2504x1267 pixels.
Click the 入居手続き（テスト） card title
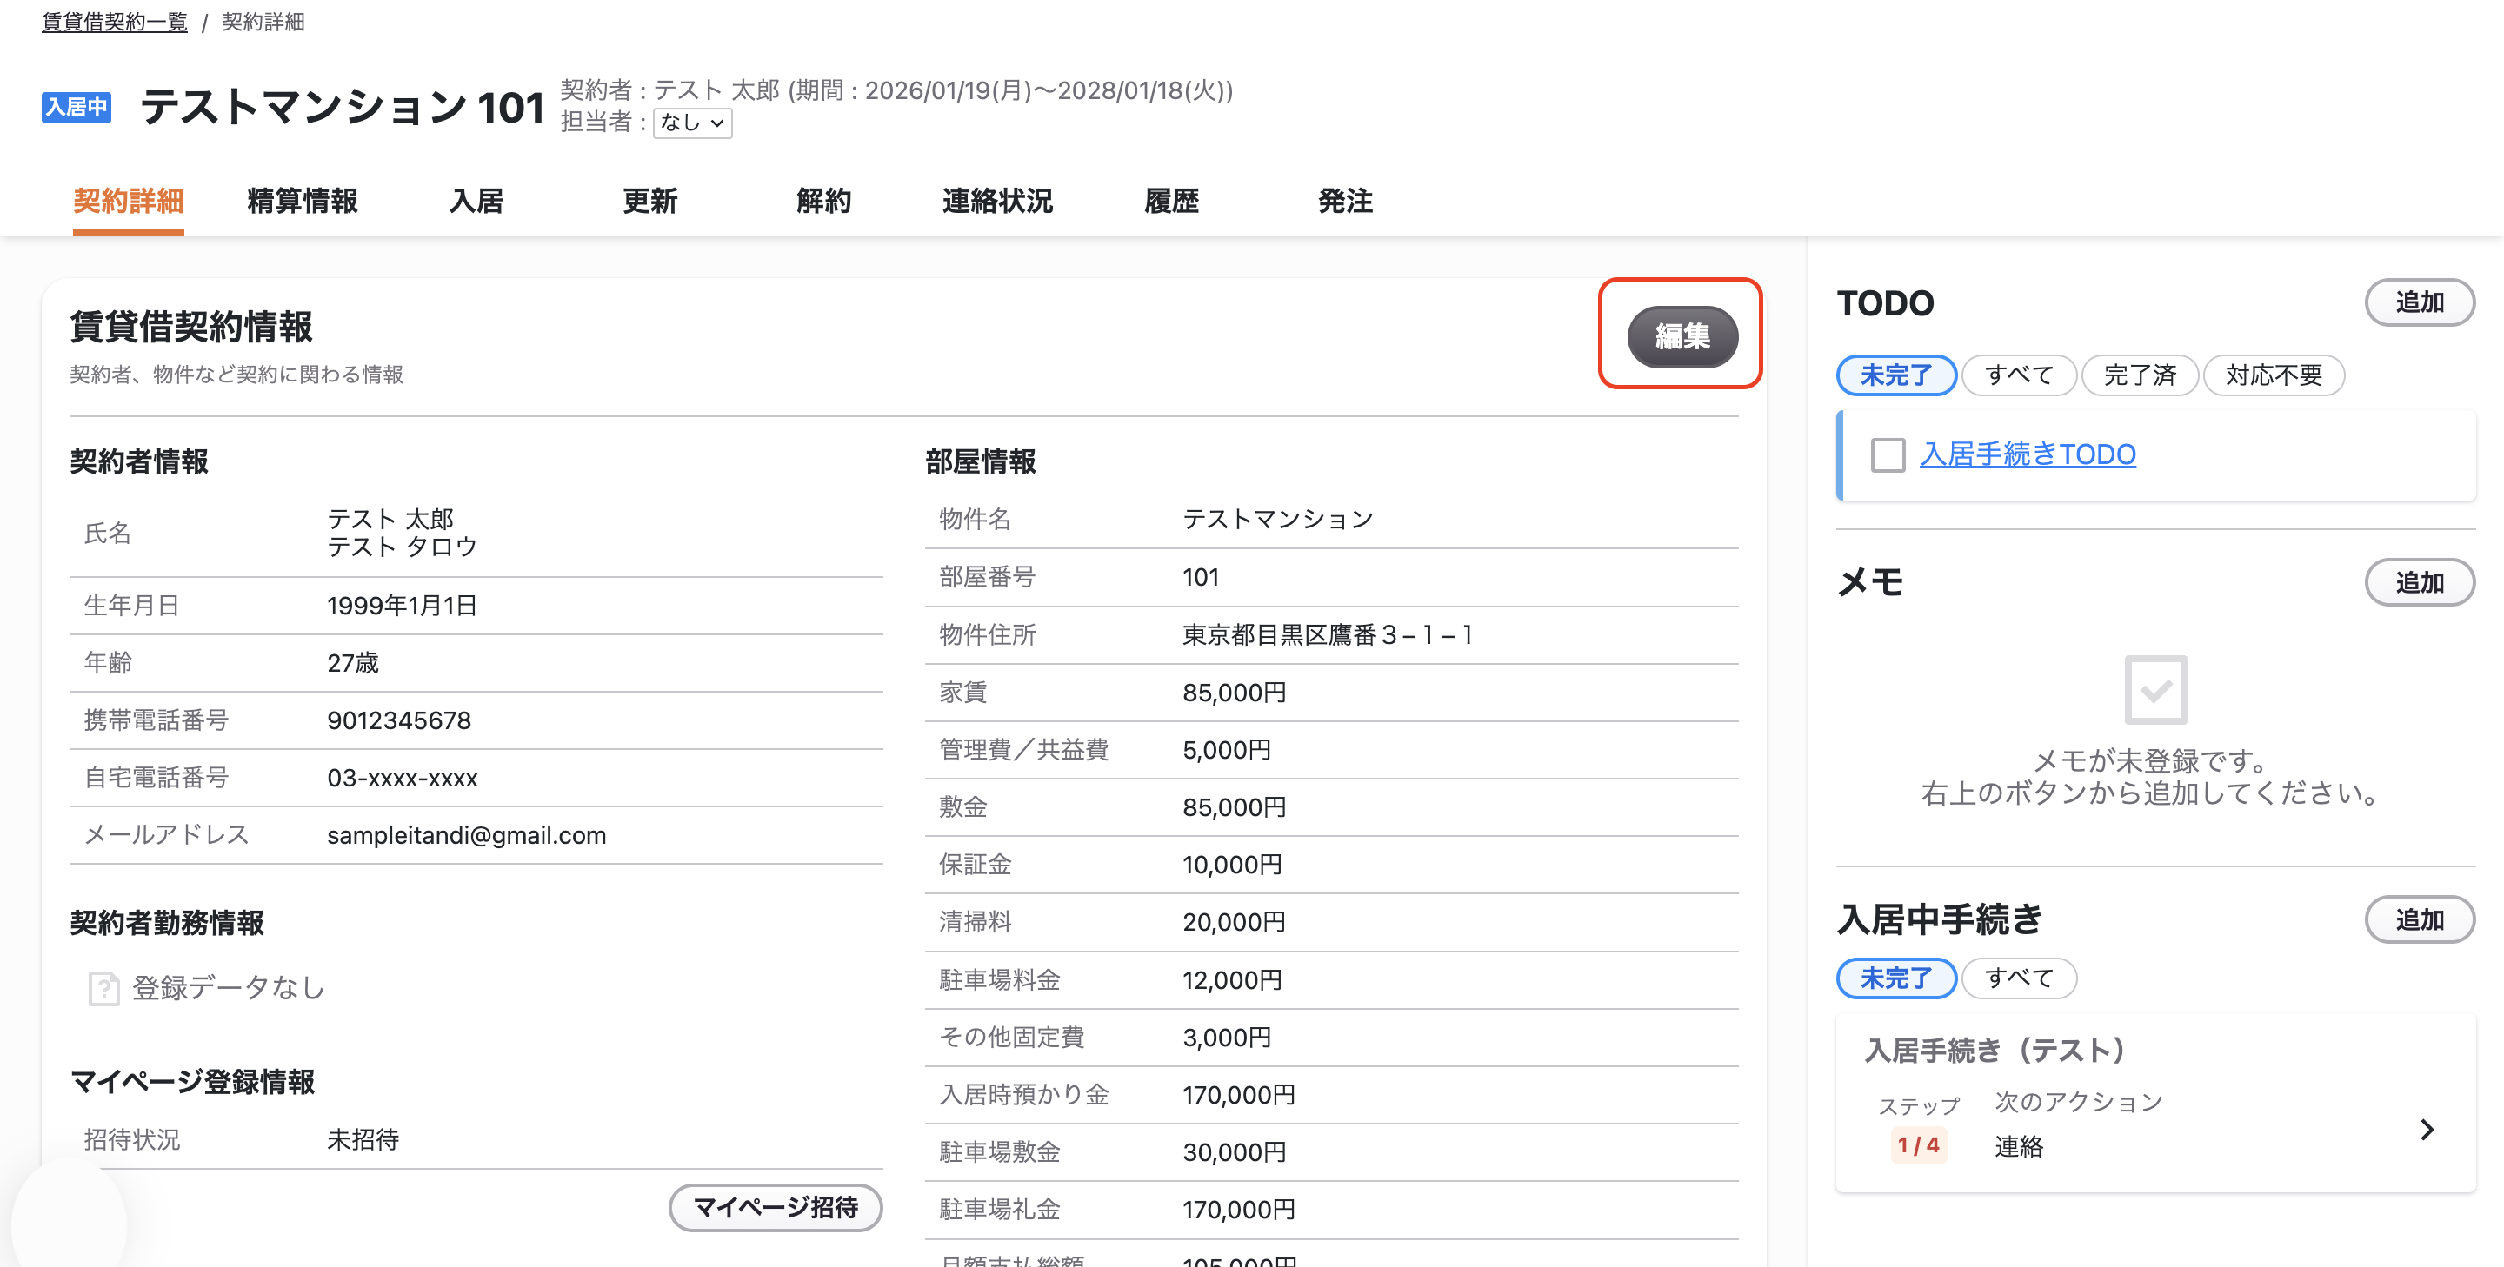click(x=1995, y=1050)
